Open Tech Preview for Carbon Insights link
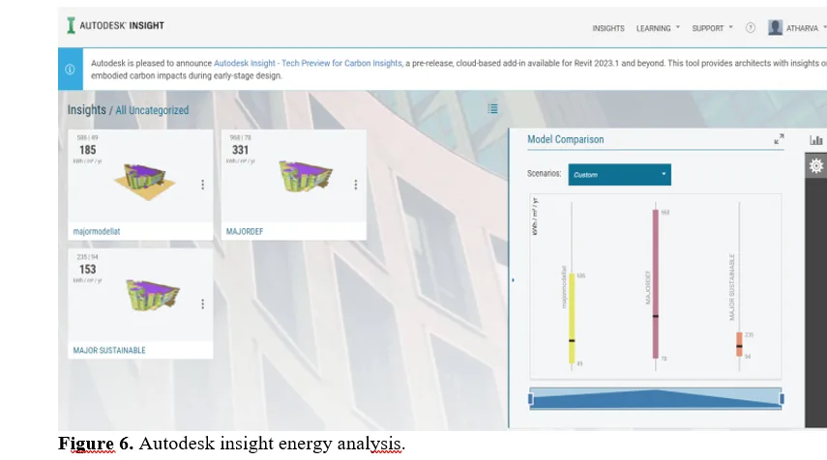Viewport: 827px width, 460px height. (x=308, y=63)
